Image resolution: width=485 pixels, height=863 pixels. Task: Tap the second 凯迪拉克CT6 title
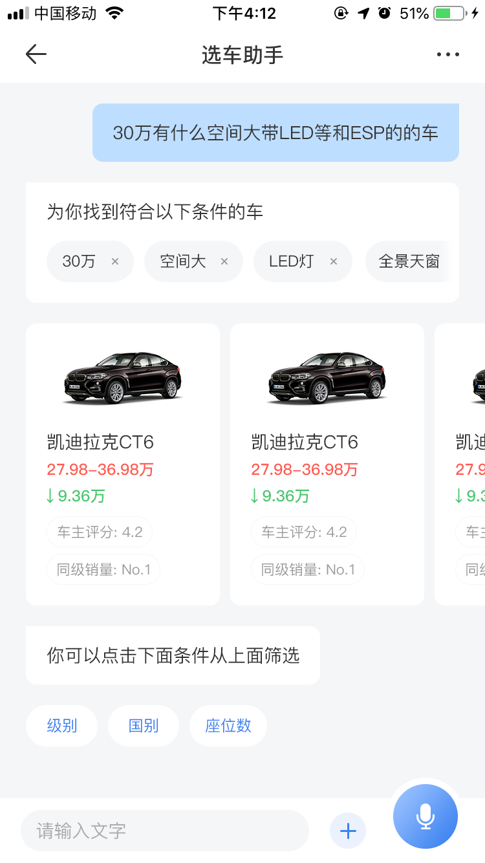pos(305,442)
